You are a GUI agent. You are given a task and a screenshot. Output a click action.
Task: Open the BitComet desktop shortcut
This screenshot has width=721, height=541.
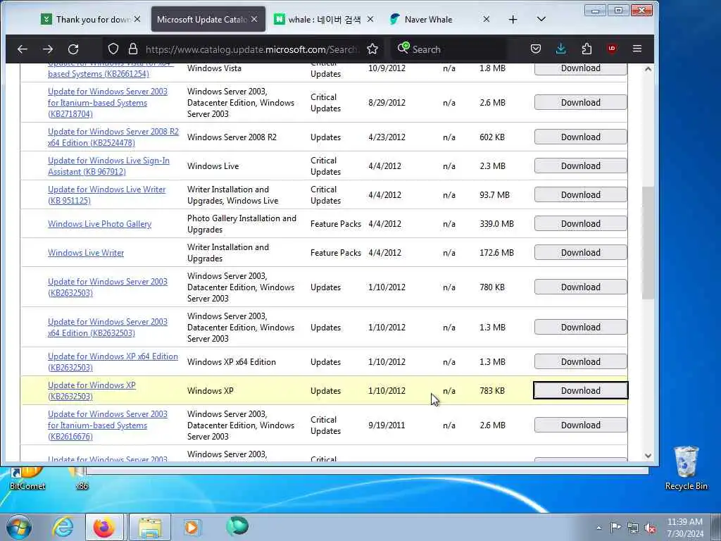point(27,478)
